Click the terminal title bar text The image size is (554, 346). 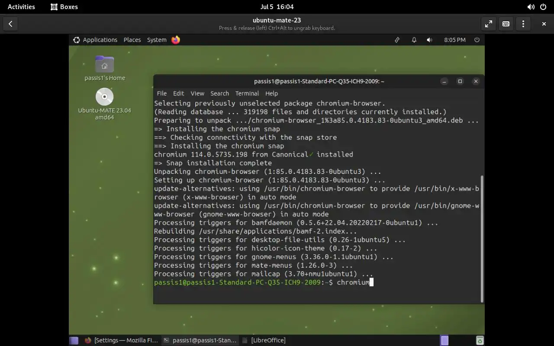319,81
